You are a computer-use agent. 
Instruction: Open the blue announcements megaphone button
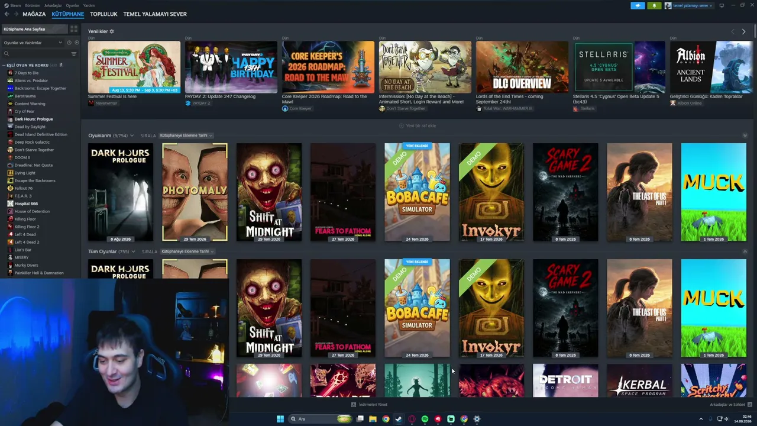638,5
